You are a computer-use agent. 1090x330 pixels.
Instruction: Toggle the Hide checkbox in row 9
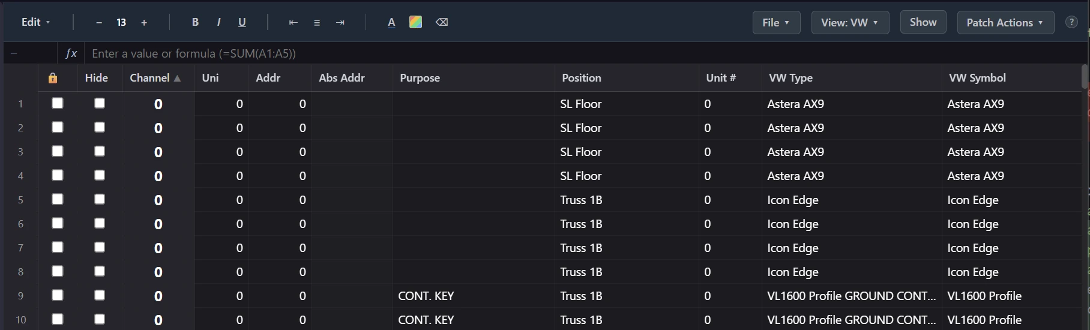100,295
